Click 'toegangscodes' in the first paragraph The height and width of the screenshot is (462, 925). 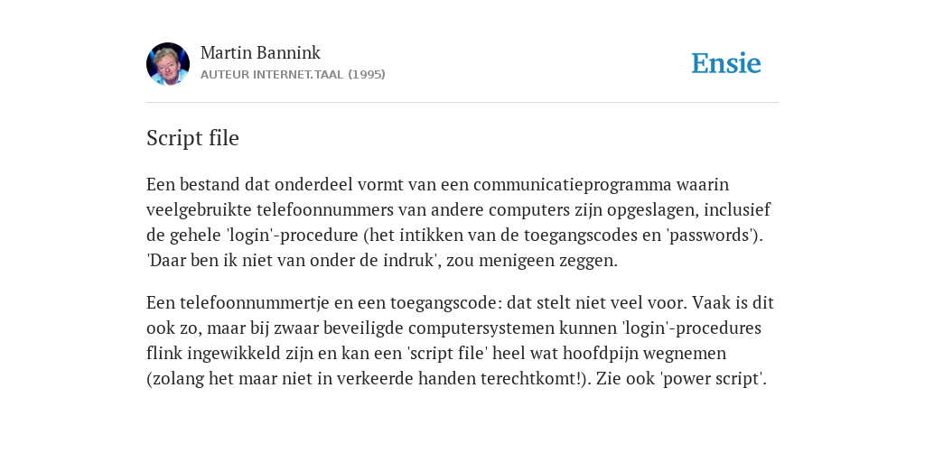(564, 236)
